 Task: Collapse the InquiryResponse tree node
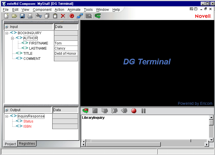pyautogui.click(x=7, y=116)
